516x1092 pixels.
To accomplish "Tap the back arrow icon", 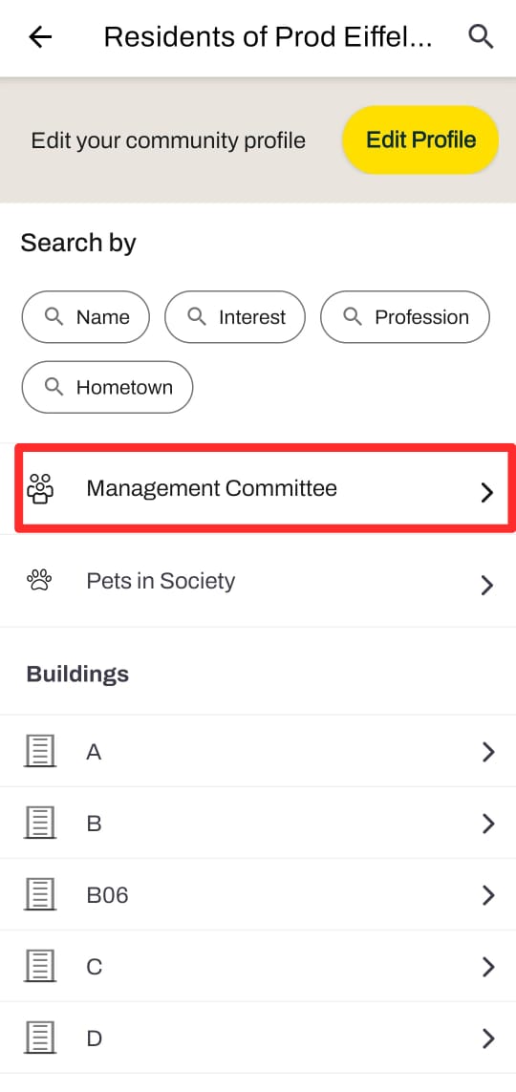I will tap(40, 37).
